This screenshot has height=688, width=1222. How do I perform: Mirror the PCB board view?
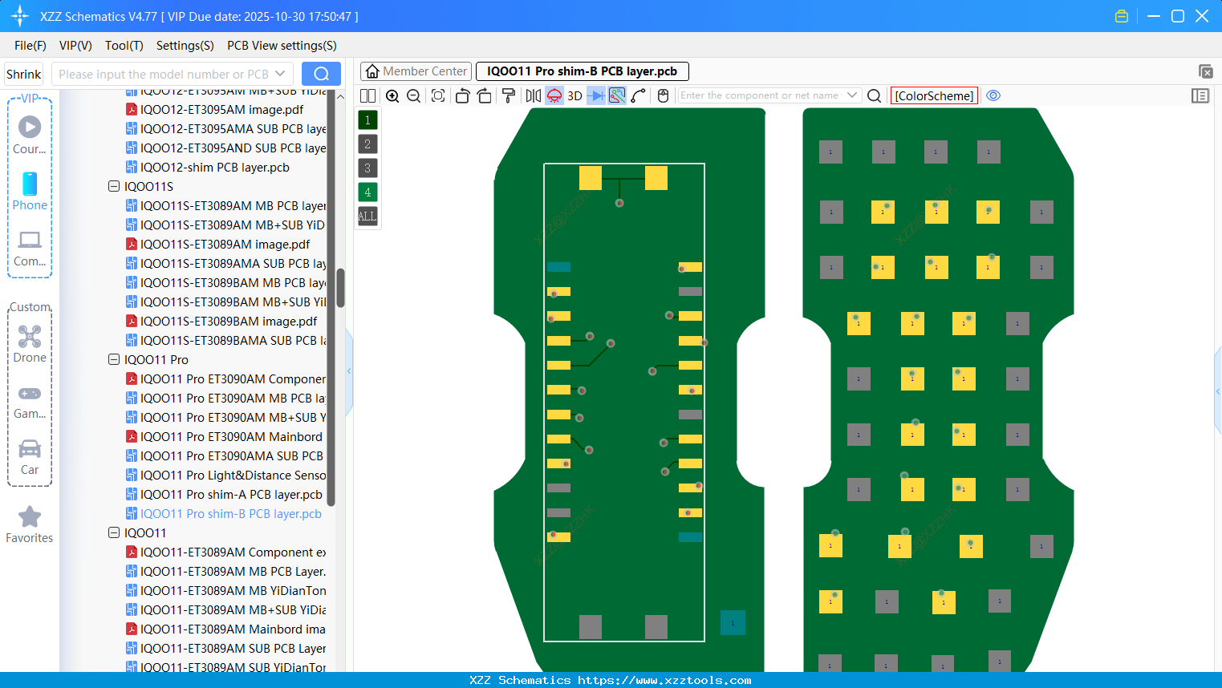click(x=533, y=95)
